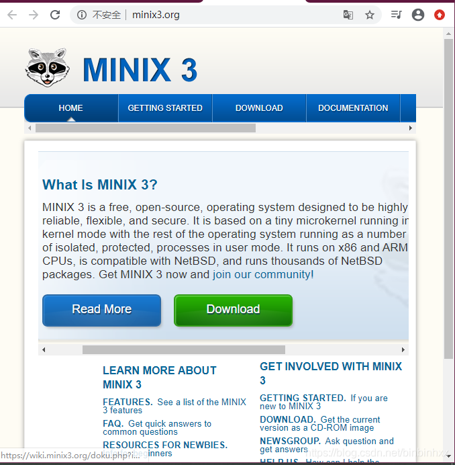Open the GETTING STARTED navigation tab
Viewport: 455px width, 465px height.
click(x=165, y=108)
